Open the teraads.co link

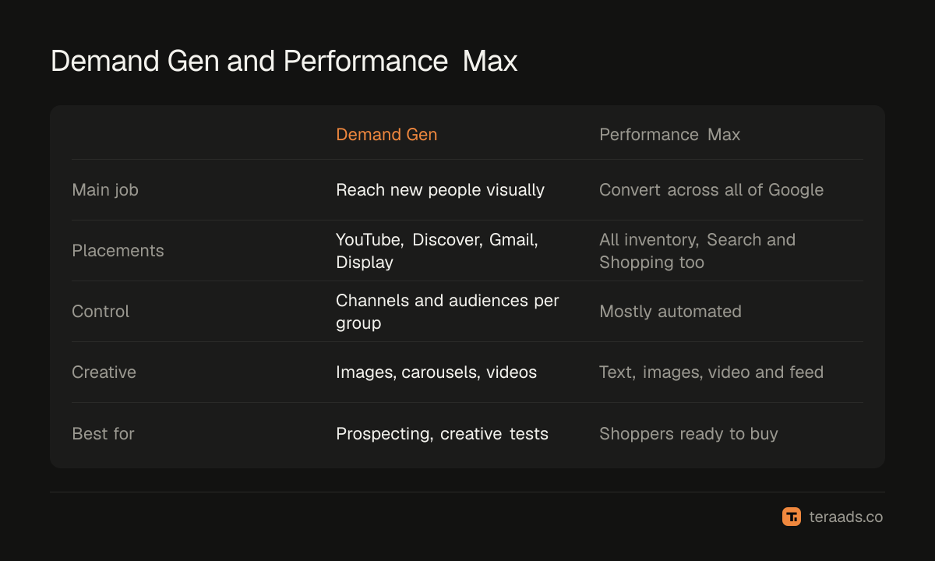click(x=845, y=517)
